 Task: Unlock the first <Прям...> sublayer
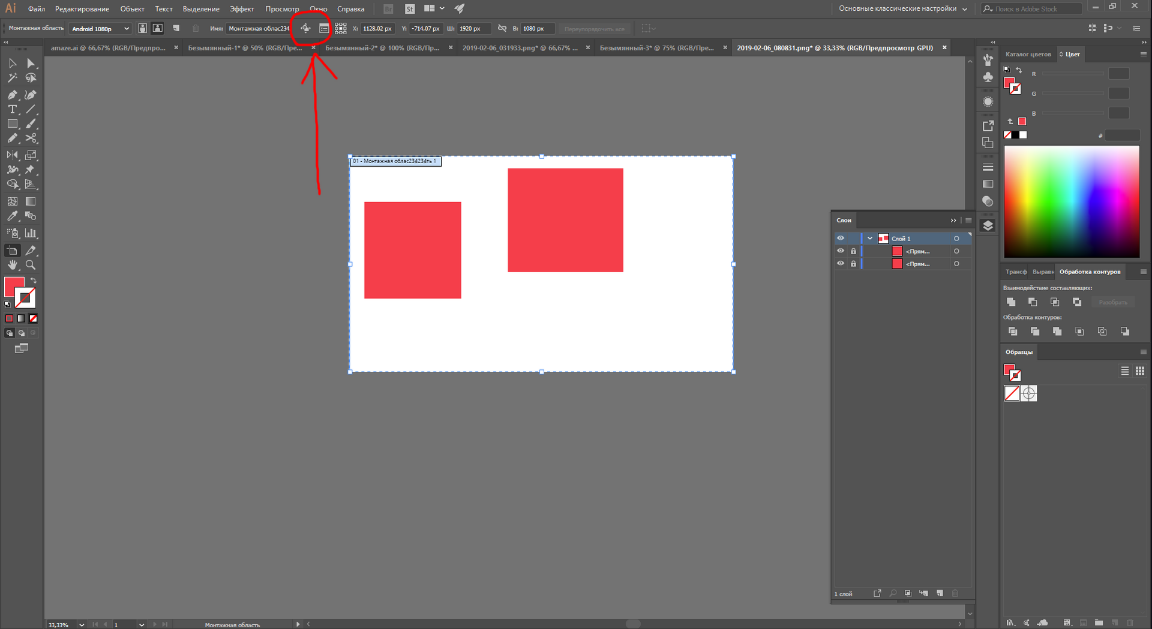click(x=853, y=251)
